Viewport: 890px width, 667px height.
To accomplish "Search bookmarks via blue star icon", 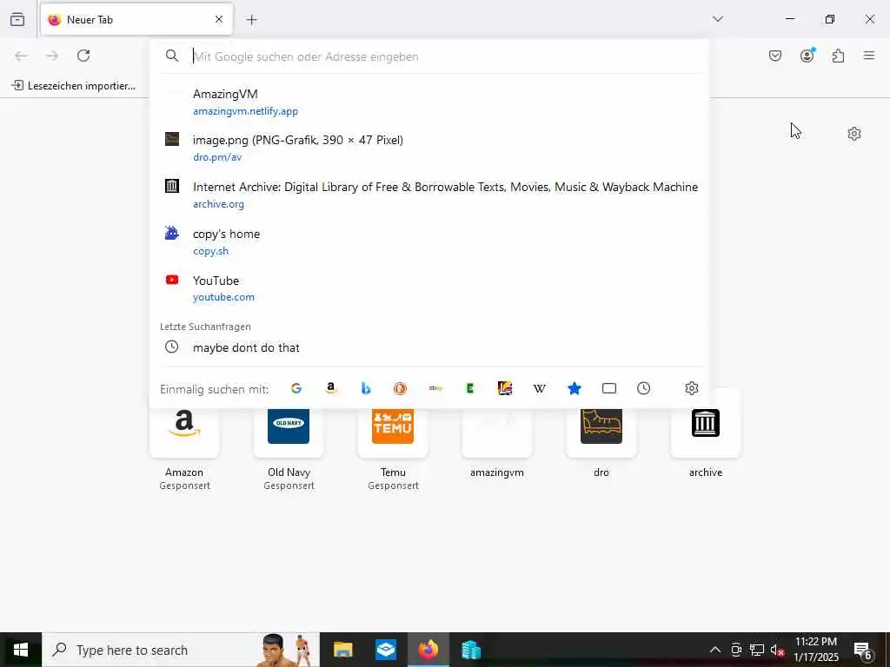I will [575, 388].
